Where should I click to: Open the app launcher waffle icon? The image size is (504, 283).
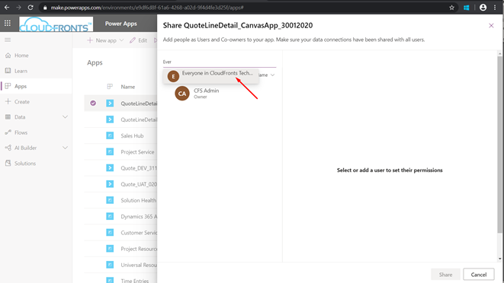pyautogui.click(x=8, y=23)
